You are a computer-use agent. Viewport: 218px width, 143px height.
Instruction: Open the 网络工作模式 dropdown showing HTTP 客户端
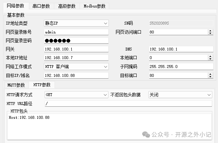click(76, 67)
